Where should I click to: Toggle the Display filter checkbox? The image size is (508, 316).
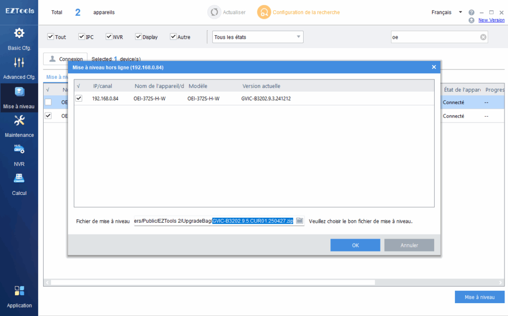pyautogui.click(x=138, y=37)
